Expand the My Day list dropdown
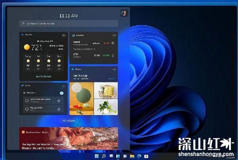Screen dimensions: 238x160 [31, 93]
